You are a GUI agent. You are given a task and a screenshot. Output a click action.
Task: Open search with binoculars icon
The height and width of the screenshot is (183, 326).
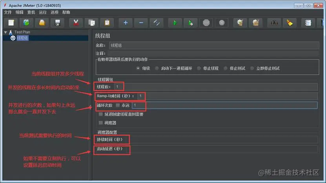[x=274, y=23]
